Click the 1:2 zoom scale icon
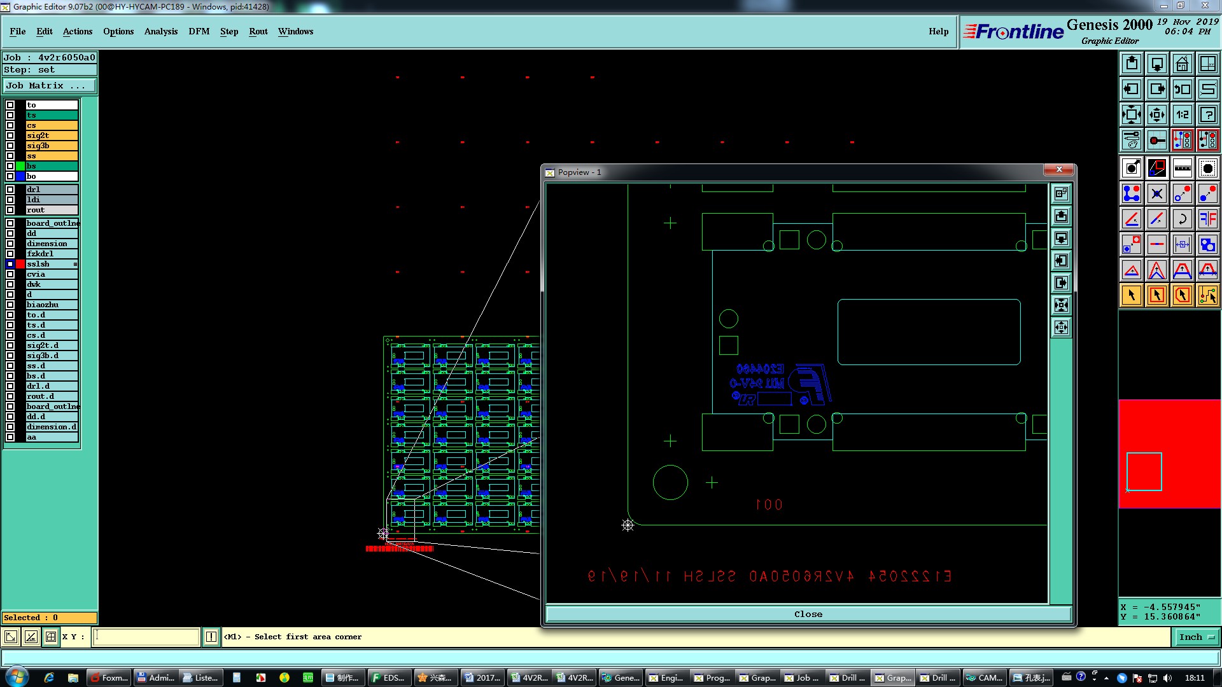The height and width of the screenshot is (687, 1222). click(1182, 115)
